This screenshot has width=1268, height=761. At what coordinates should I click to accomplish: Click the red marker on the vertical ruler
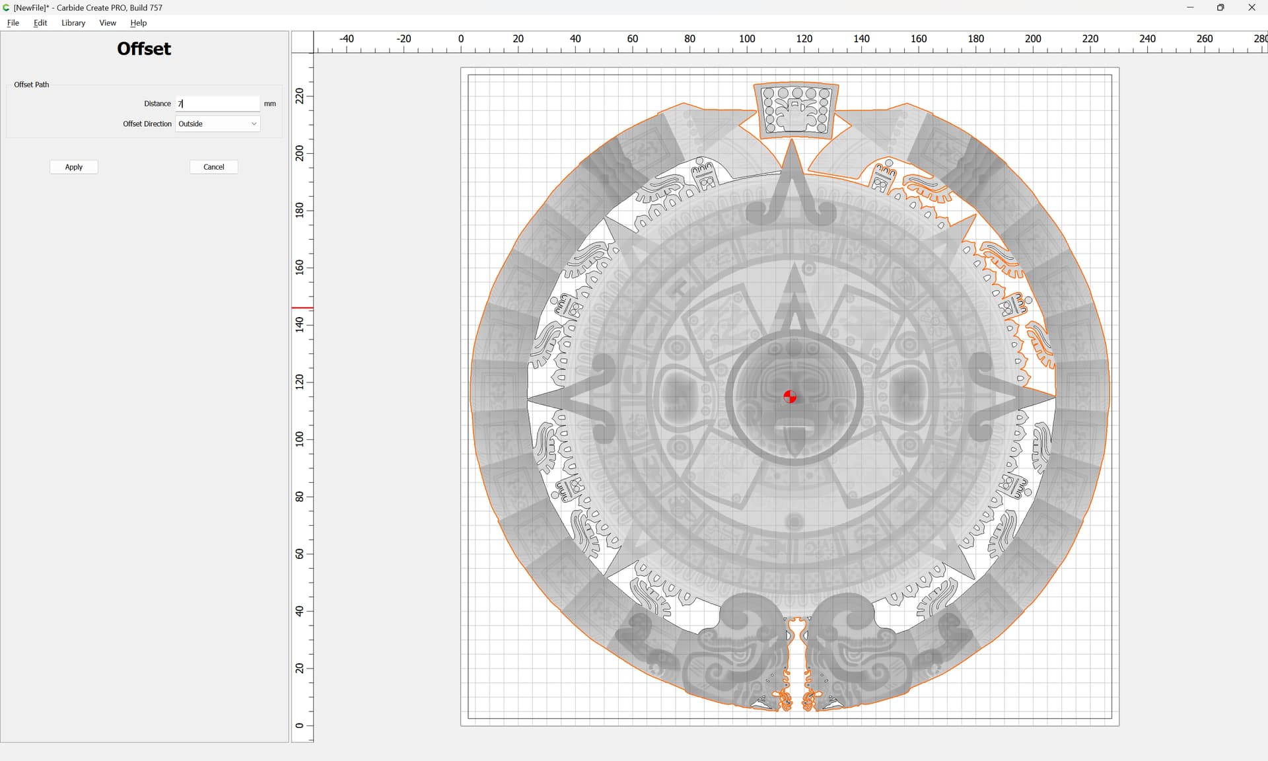302,308
